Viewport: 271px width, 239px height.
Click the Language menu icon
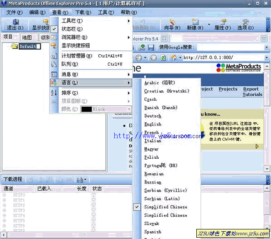[x=54, y=83]
